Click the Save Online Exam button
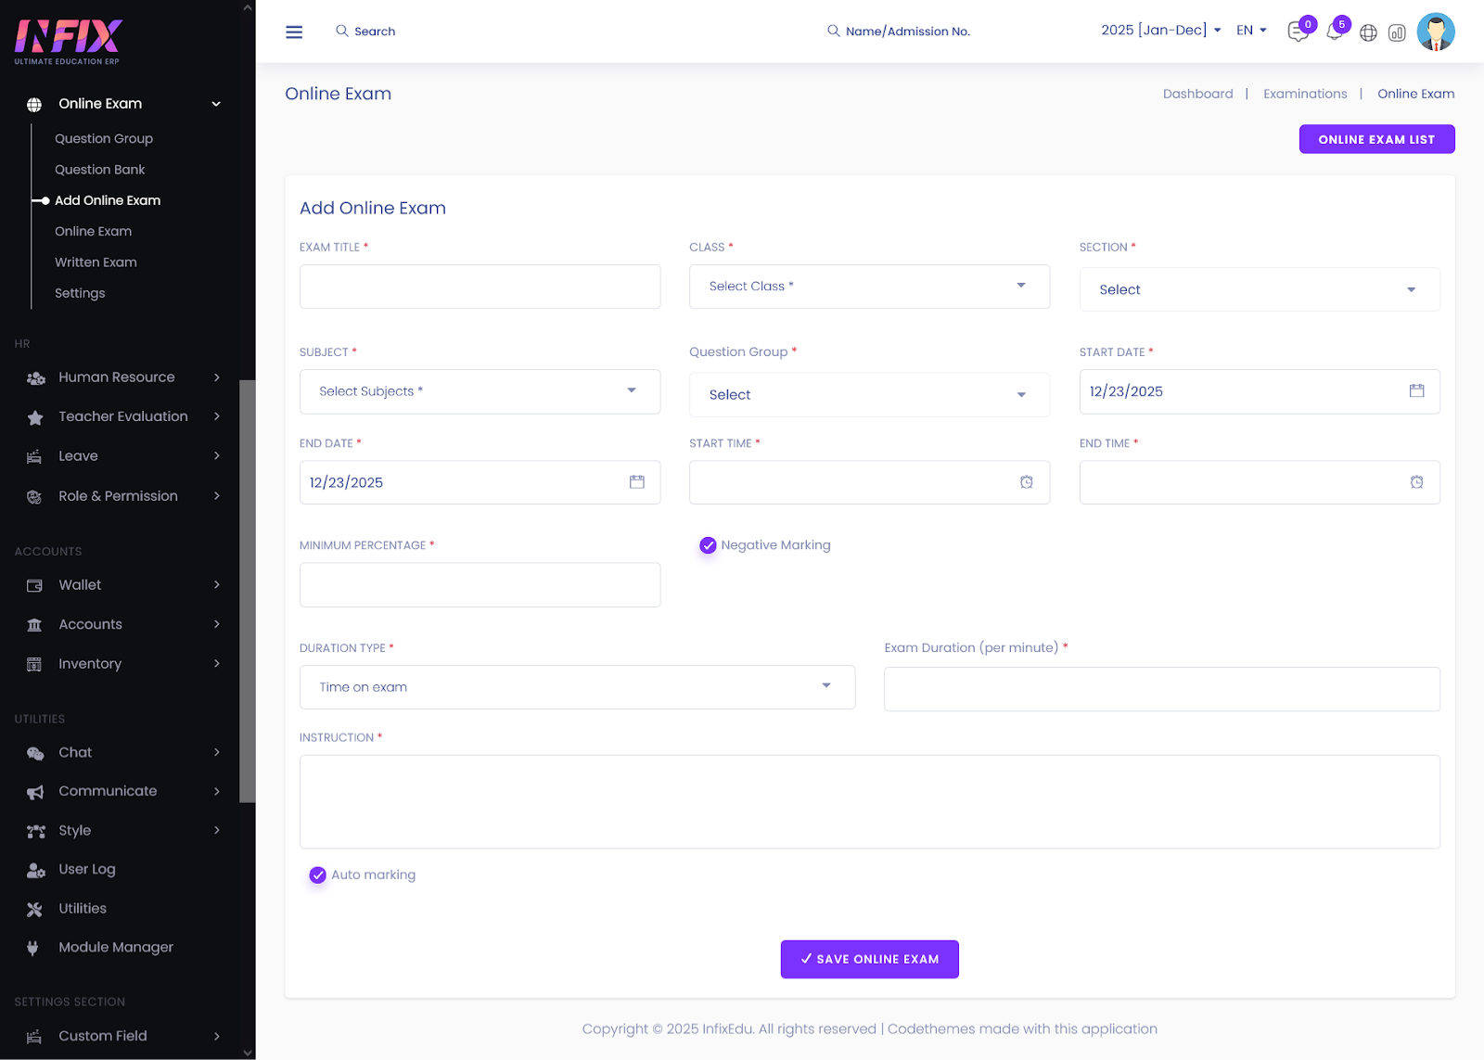1484x1060 pixels. coord(869,959)
